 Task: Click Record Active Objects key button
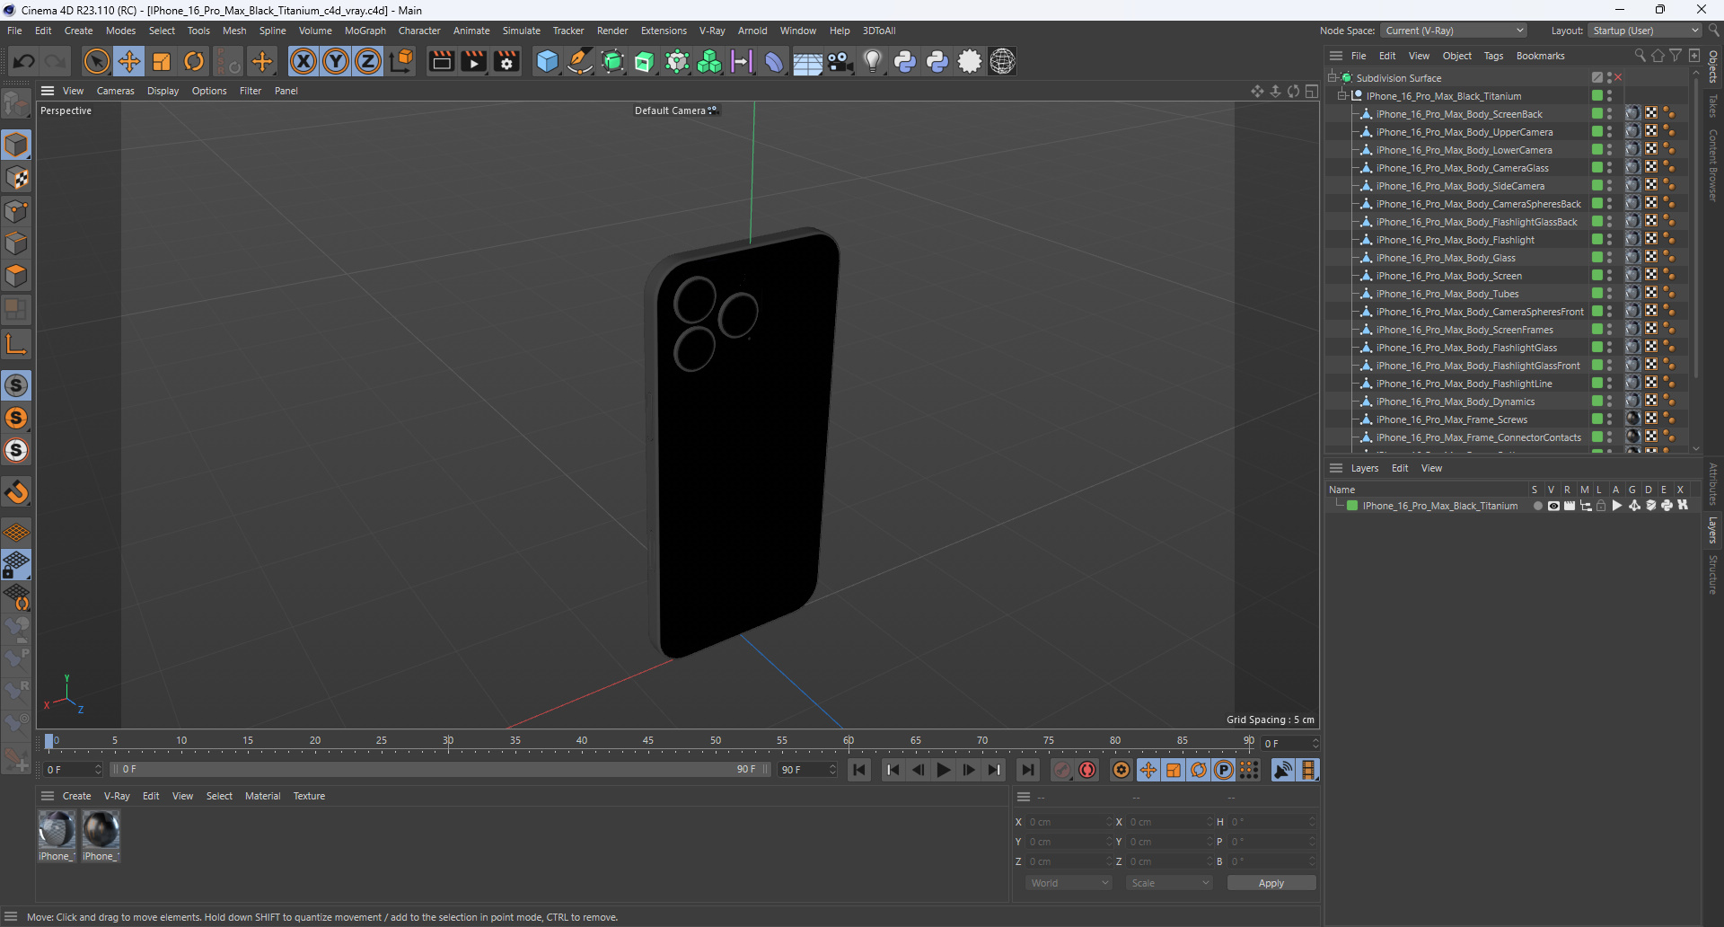tap(1062, 771)
